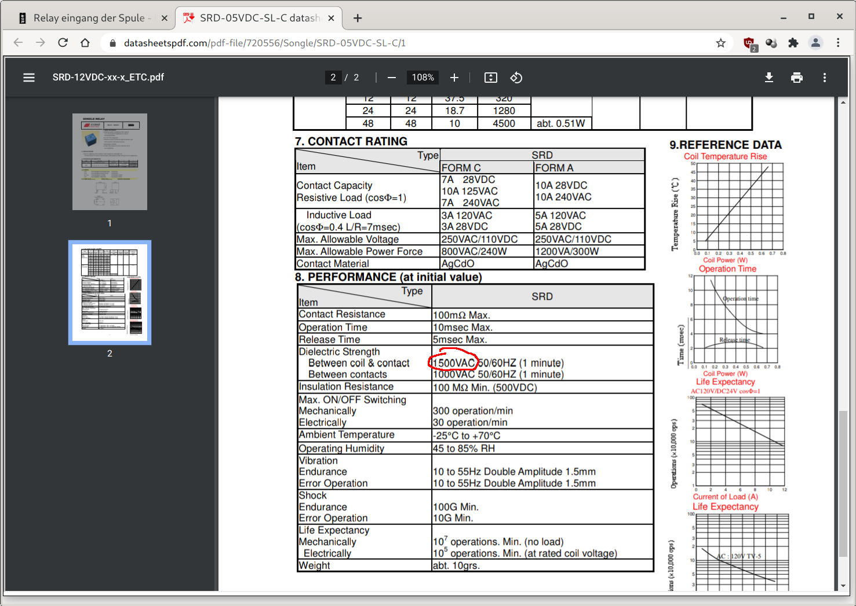Screen dimensions: 856x606
Task: Download the PDF file
Action: pos(769,78)
